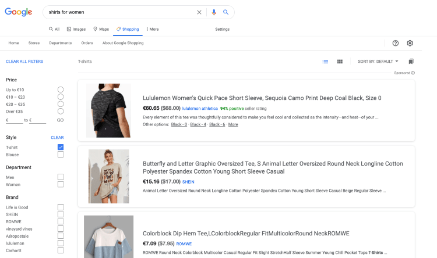437x258 pixels.
Task: Check the Women department checkbox
Action: pos(61,184)
